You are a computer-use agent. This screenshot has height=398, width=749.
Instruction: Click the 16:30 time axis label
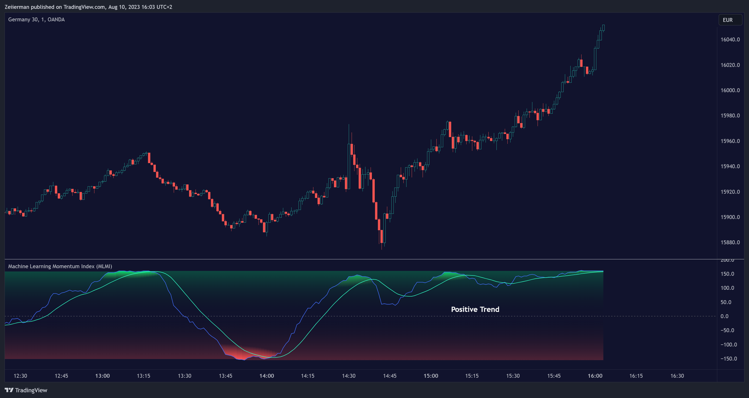677,376
